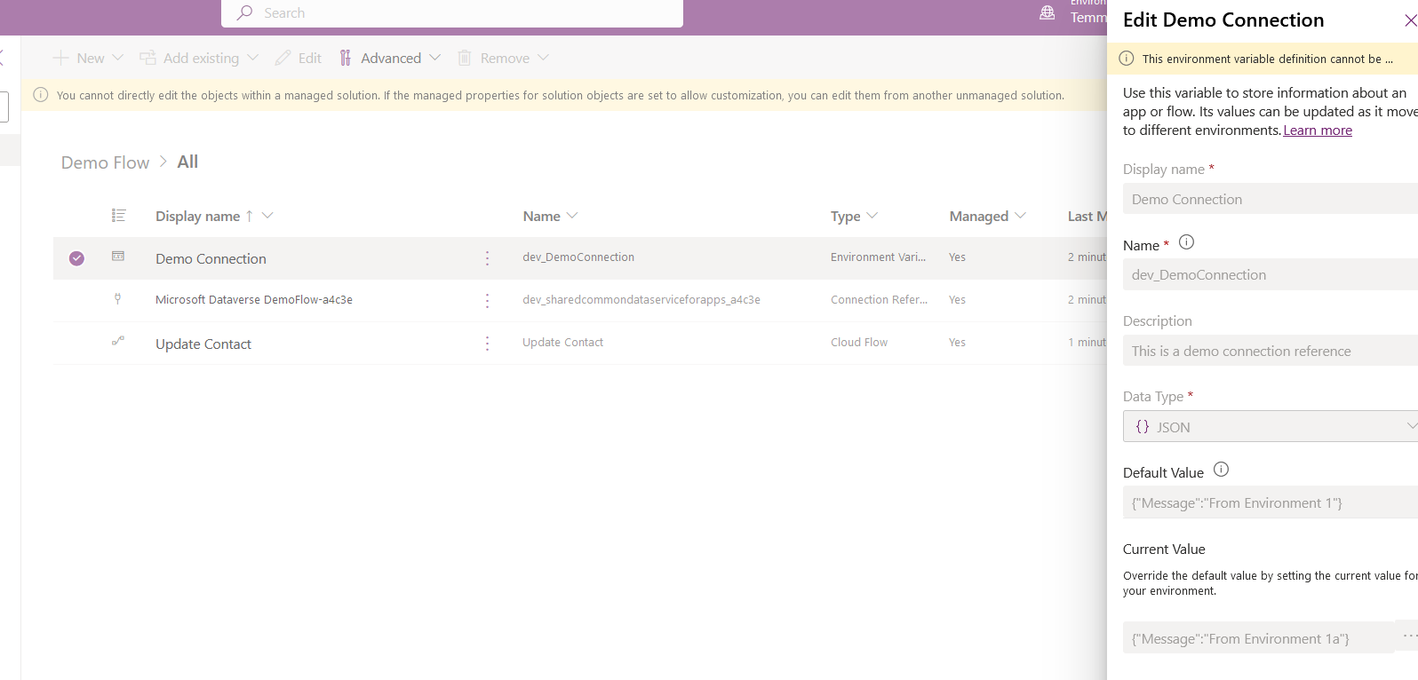Click Add existing toolbar button
Screen dimensions: 1418x680
(x=199, y=58)
